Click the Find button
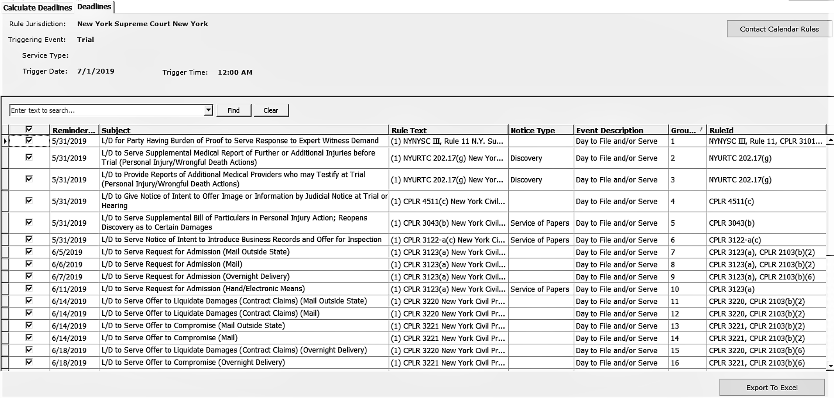This screenshot has width=834, height=398. (x=233, y=110)
